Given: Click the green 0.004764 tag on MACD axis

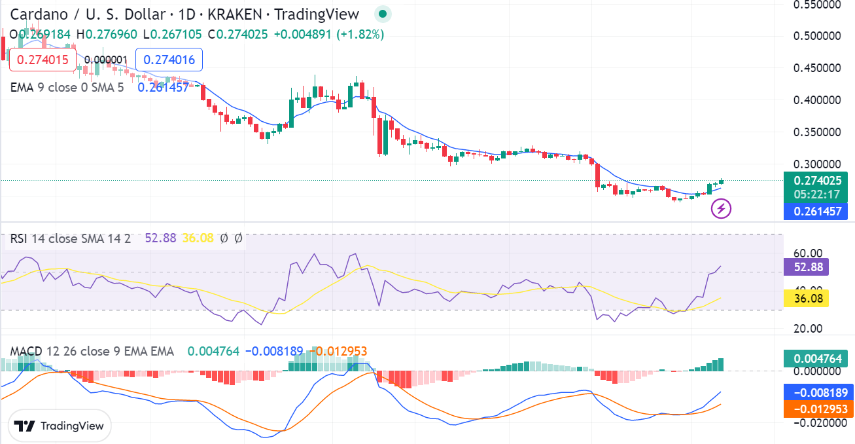Looking at the screenshot, I should tap(816, 358).
